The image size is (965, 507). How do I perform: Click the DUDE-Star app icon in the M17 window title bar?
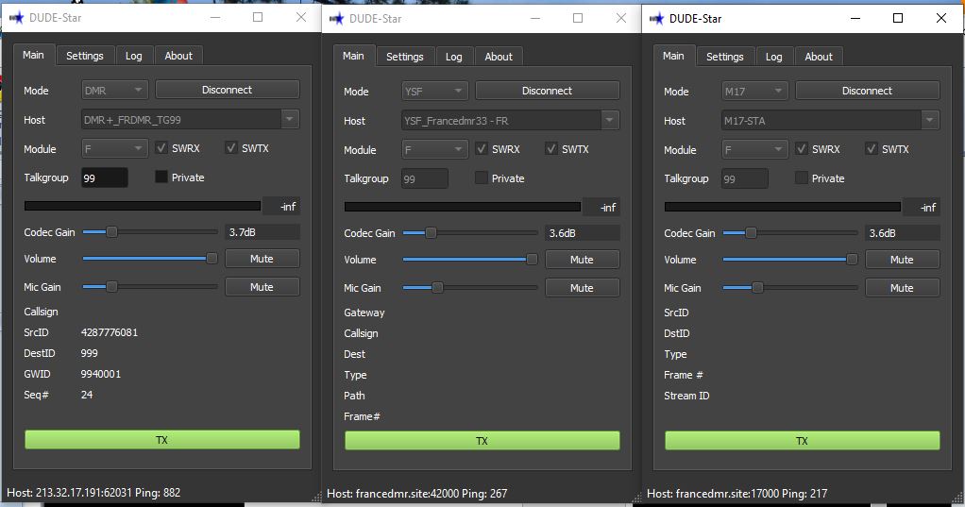point(656,19)
